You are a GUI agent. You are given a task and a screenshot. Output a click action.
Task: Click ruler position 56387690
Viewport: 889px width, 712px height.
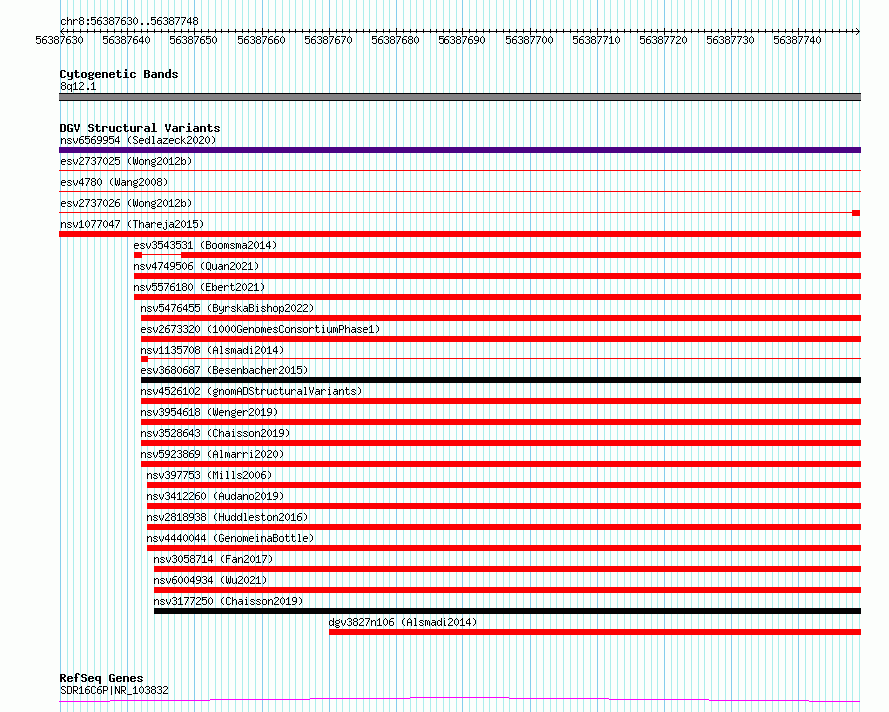click(461, 40)
